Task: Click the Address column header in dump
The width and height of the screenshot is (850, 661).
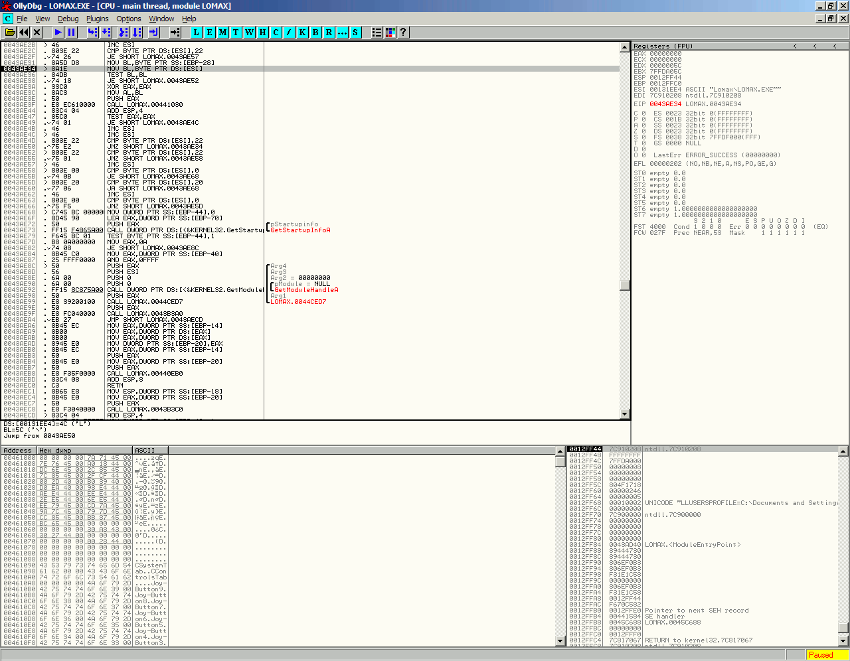Action: pos(19,450)
